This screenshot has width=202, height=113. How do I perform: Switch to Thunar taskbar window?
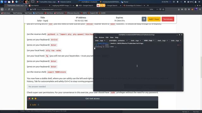click(125, 2)
